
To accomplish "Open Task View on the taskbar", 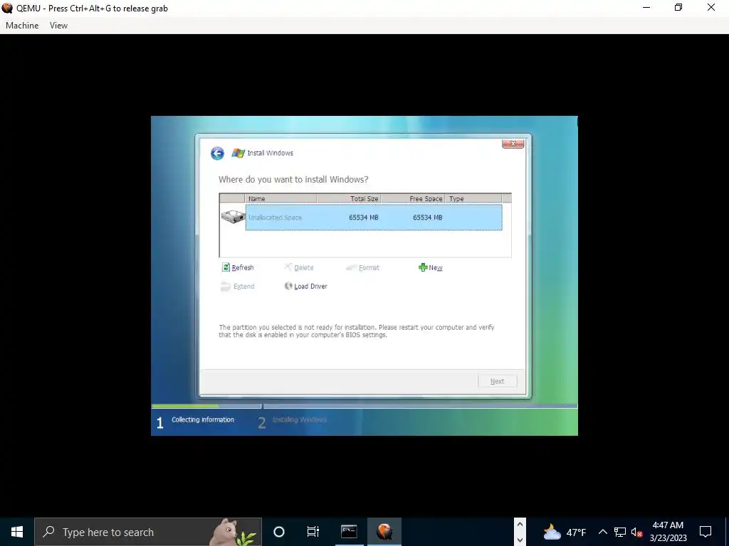I will coord(313,532).
